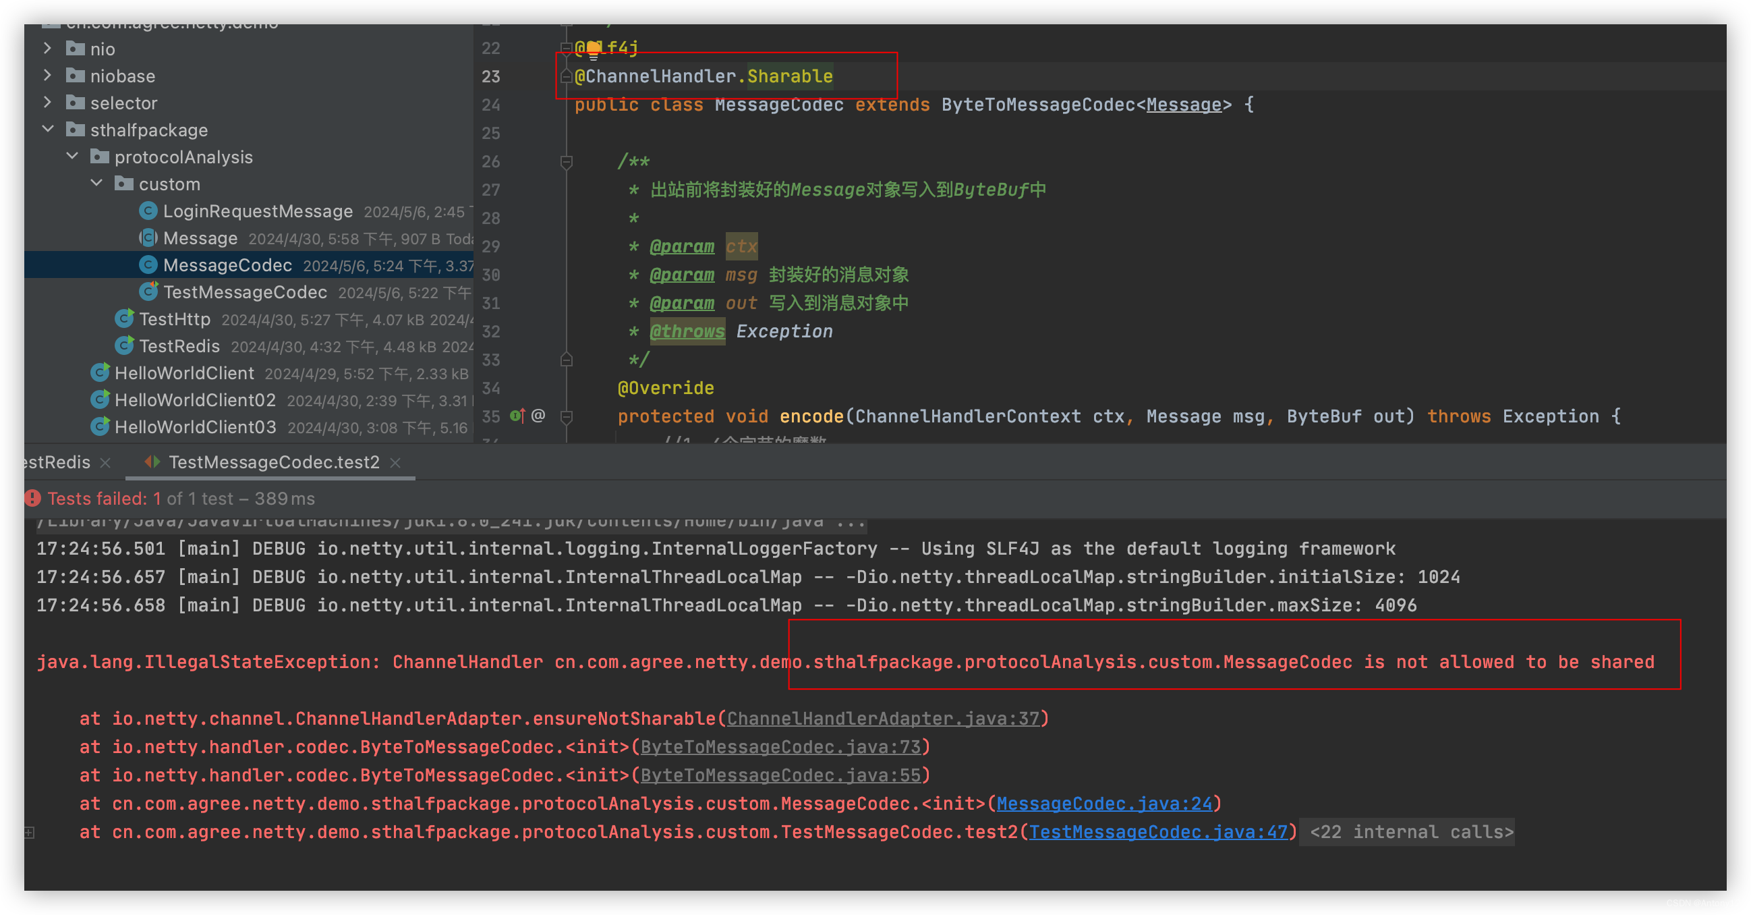Click line number 24 in gutter
Screen dimensions: 1751x915
click(x=491, y=105)
